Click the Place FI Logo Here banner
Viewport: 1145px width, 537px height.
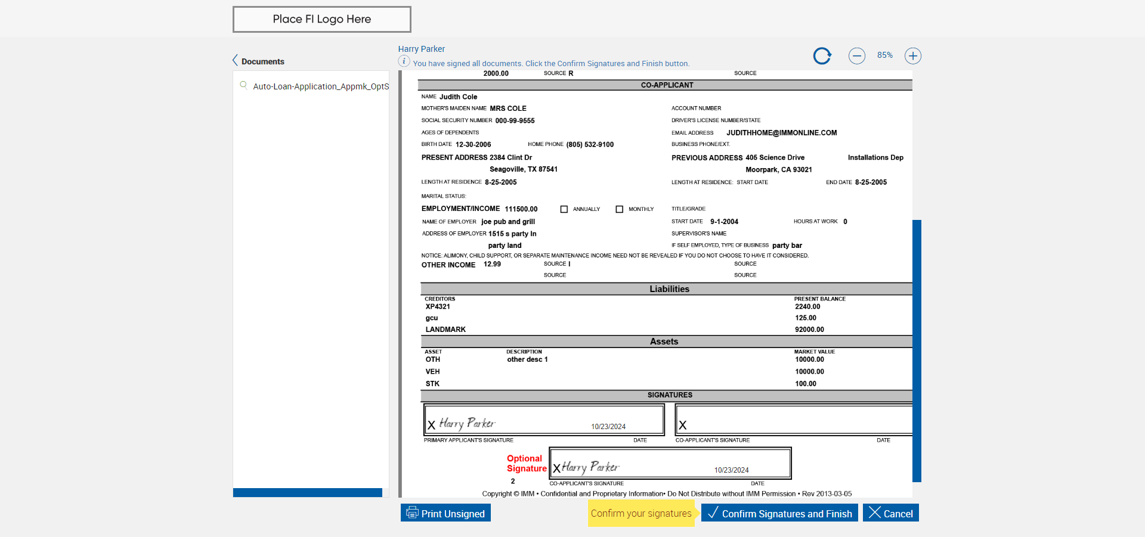(x=321, y=20)
